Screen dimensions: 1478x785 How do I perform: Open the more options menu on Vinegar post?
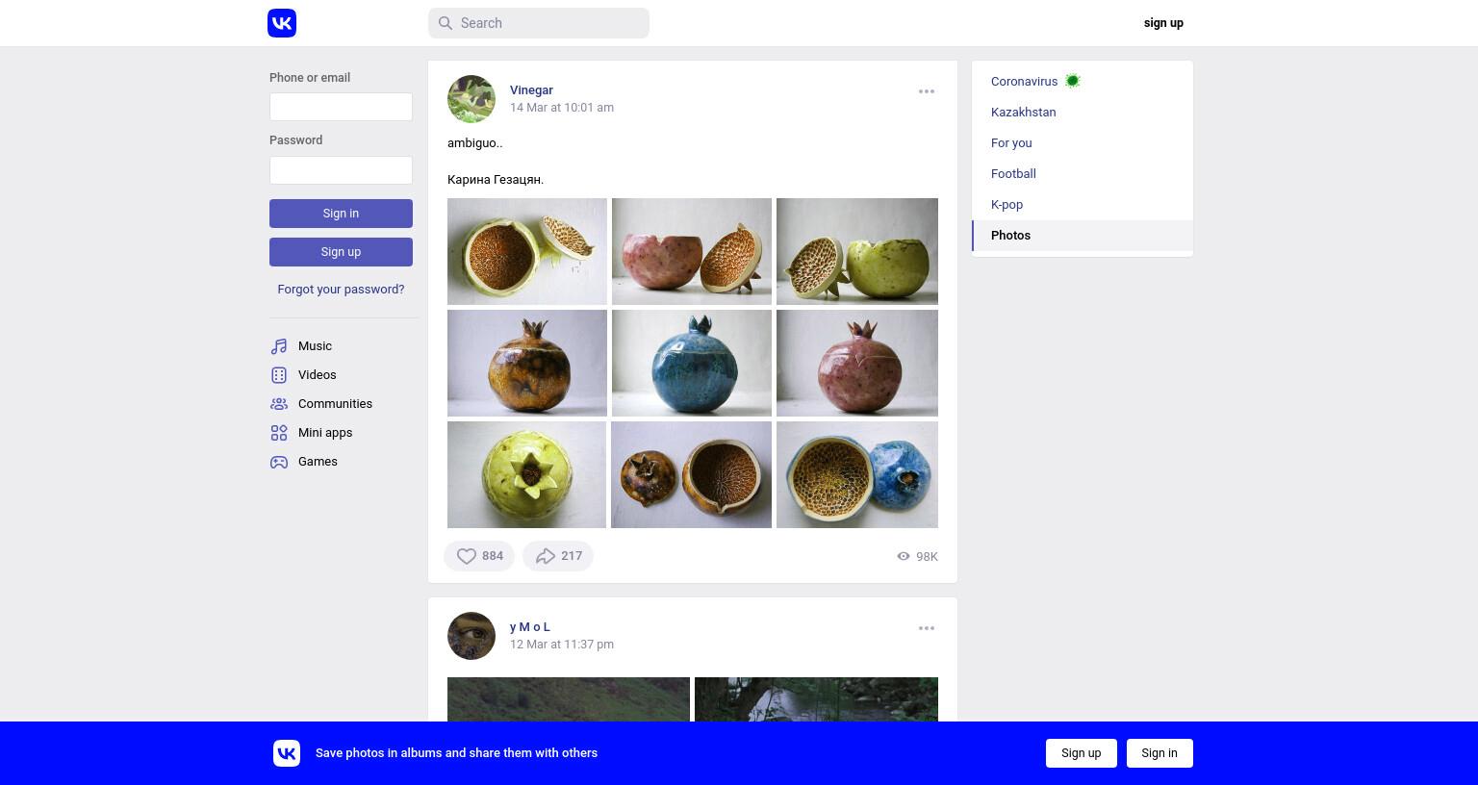click(927, 91)
